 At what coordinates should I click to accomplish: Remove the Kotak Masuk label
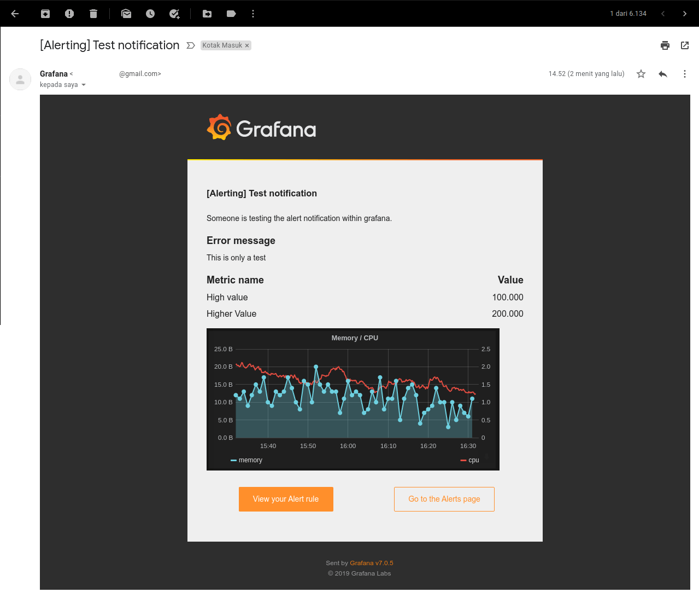click(x=247, y=45)
